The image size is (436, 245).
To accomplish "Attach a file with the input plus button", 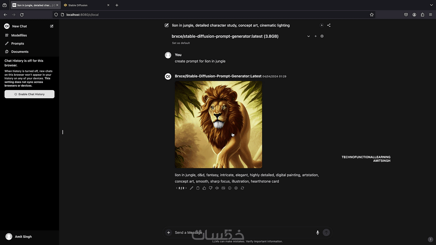I will [x=168, y=233].
